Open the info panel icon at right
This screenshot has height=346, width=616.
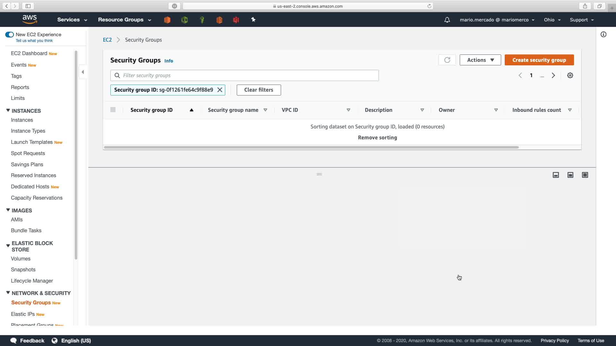point(603,35)
